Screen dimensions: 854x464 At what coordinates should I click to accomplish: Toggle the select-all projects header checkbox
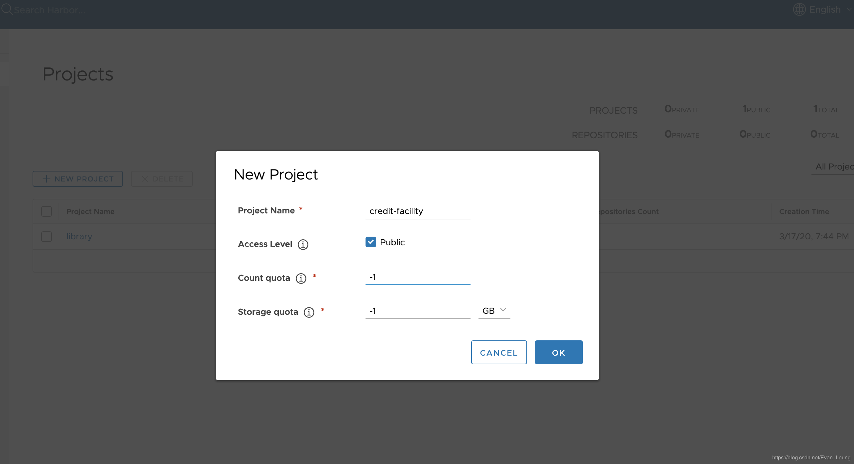click(x=47, y=211)
